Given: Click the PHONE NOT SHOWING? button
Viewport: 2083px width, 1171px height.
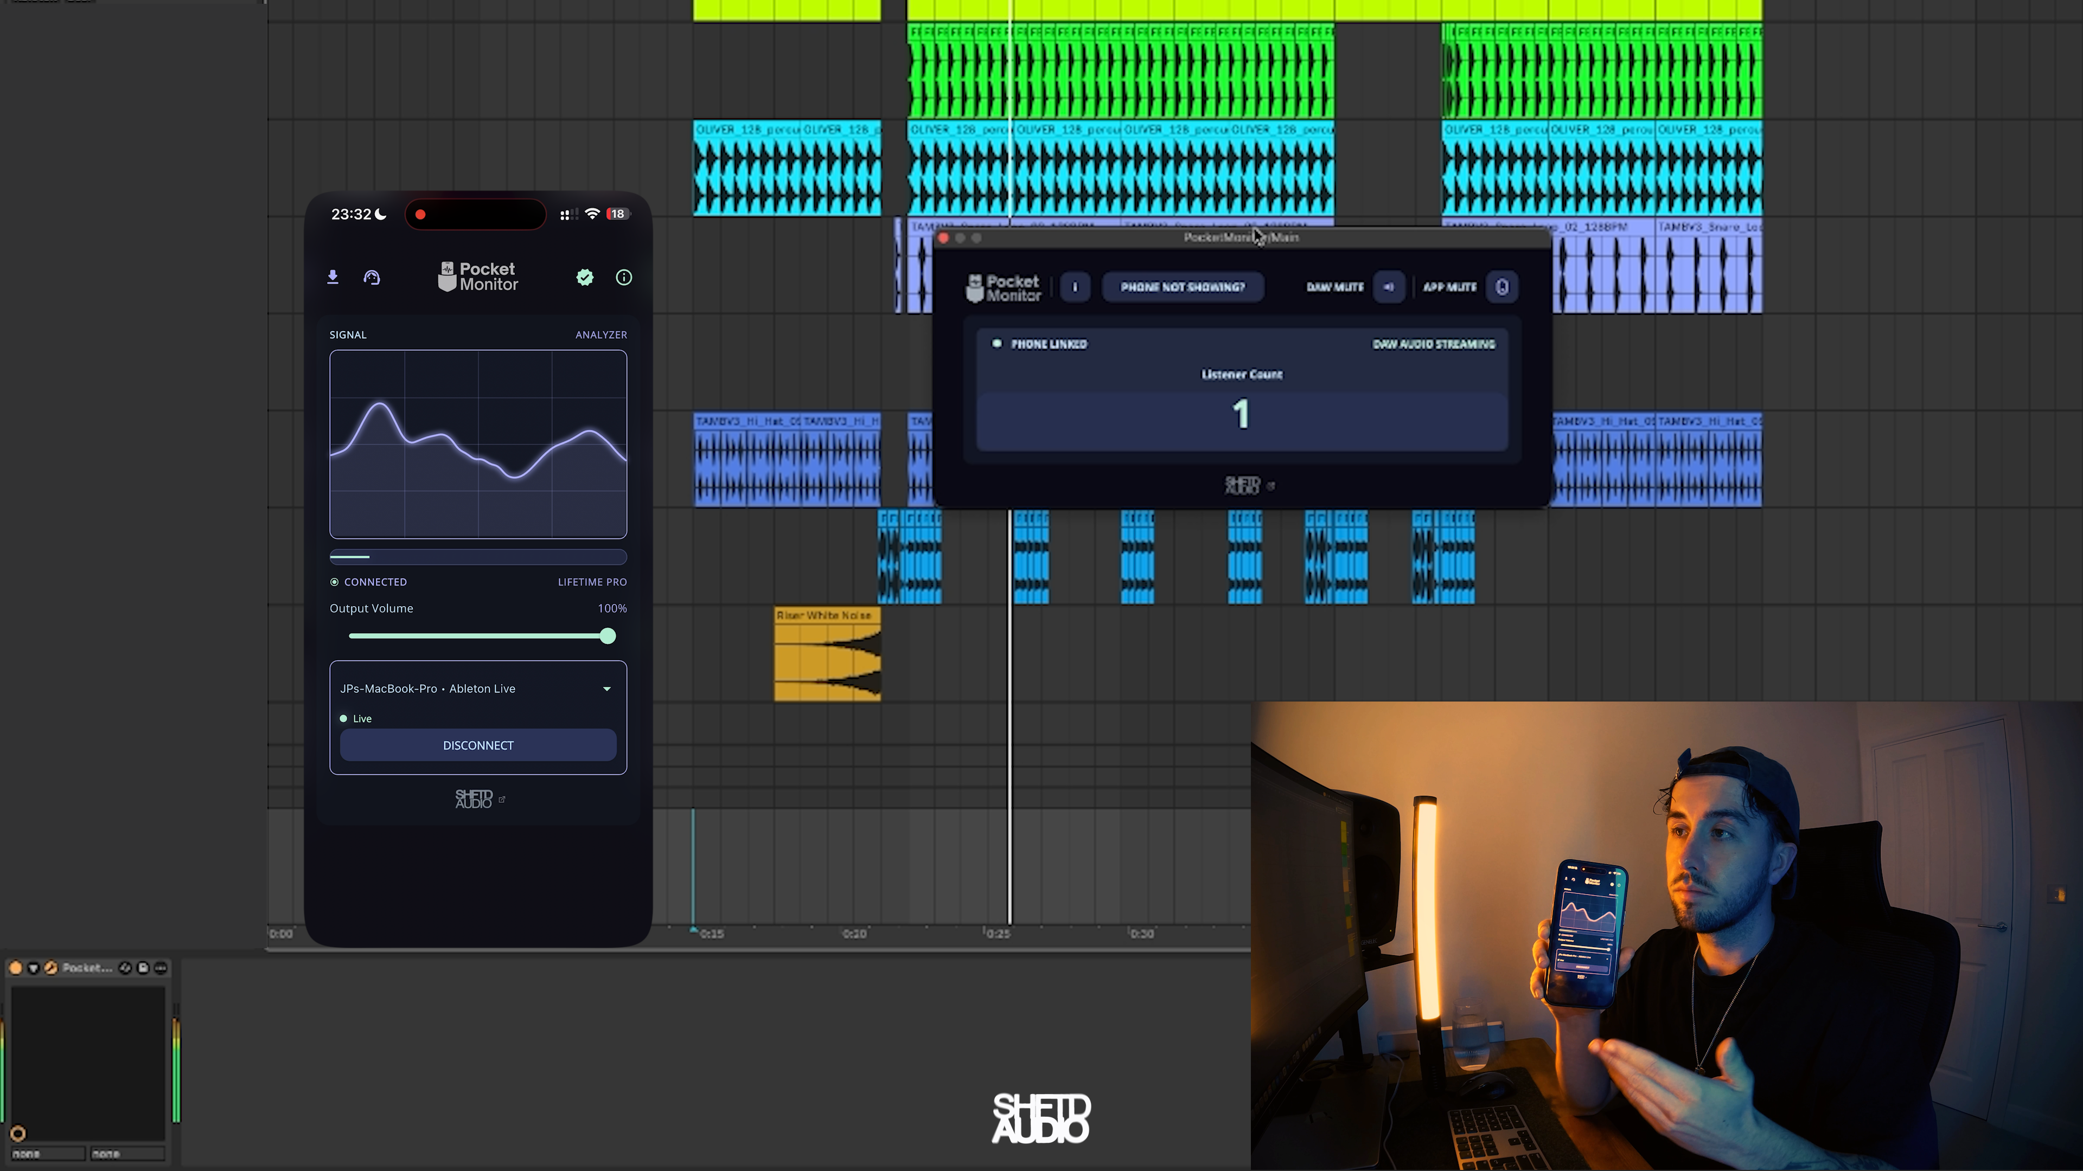Looking at the screenshot, I should [x=1182, y=287].
